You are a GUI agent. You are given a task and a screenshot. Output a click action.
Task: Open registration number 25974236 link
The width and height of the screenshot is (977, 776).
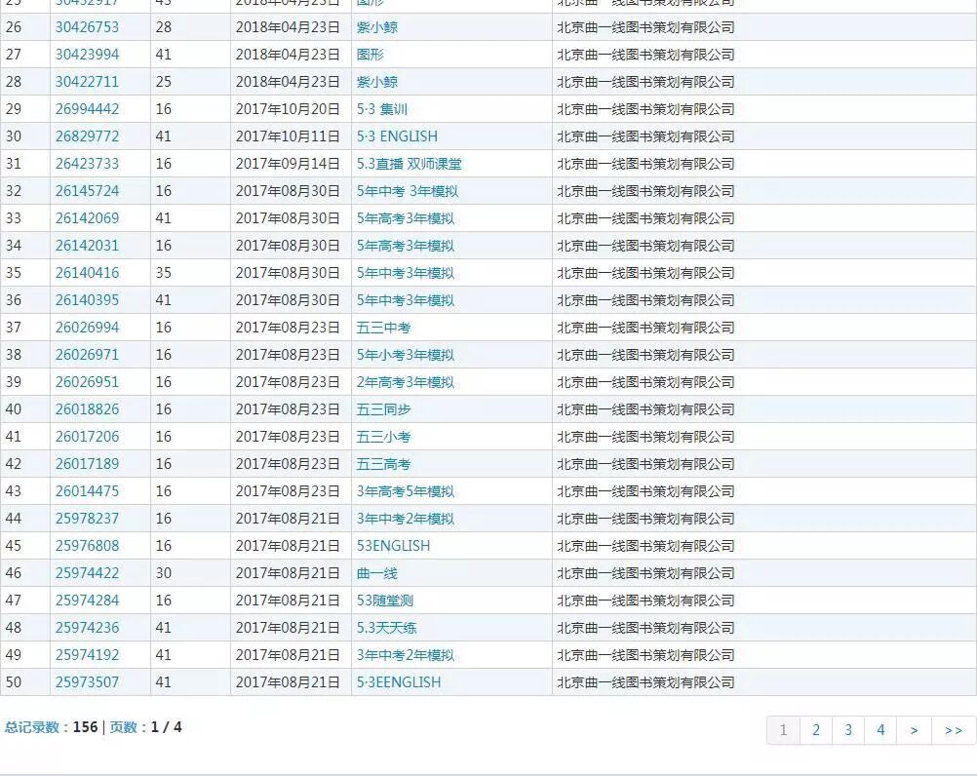coord(87,628)
